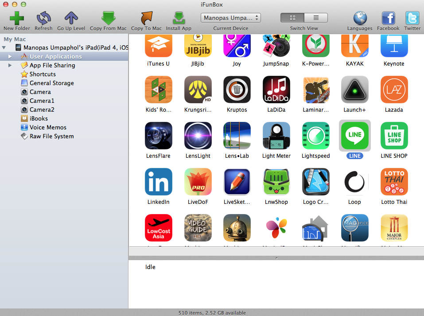Click the Idle status text
Screen dimensions: 424x316
pos(150,267)
